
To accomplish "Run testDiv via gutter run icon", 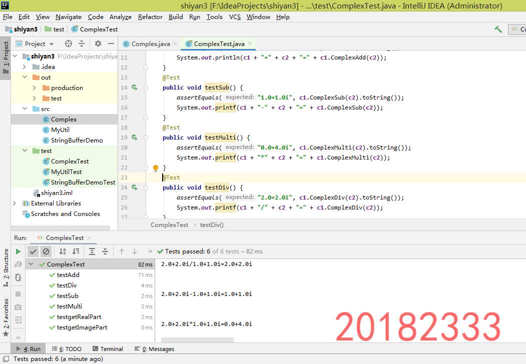I will pyautogui.click(x=135, y=187).
